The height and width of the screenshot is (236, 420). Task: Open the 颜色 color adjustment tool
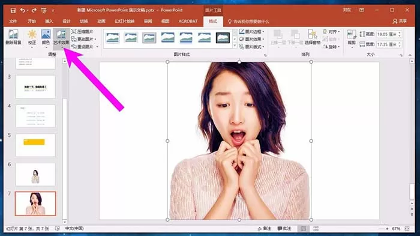point(46,37)
